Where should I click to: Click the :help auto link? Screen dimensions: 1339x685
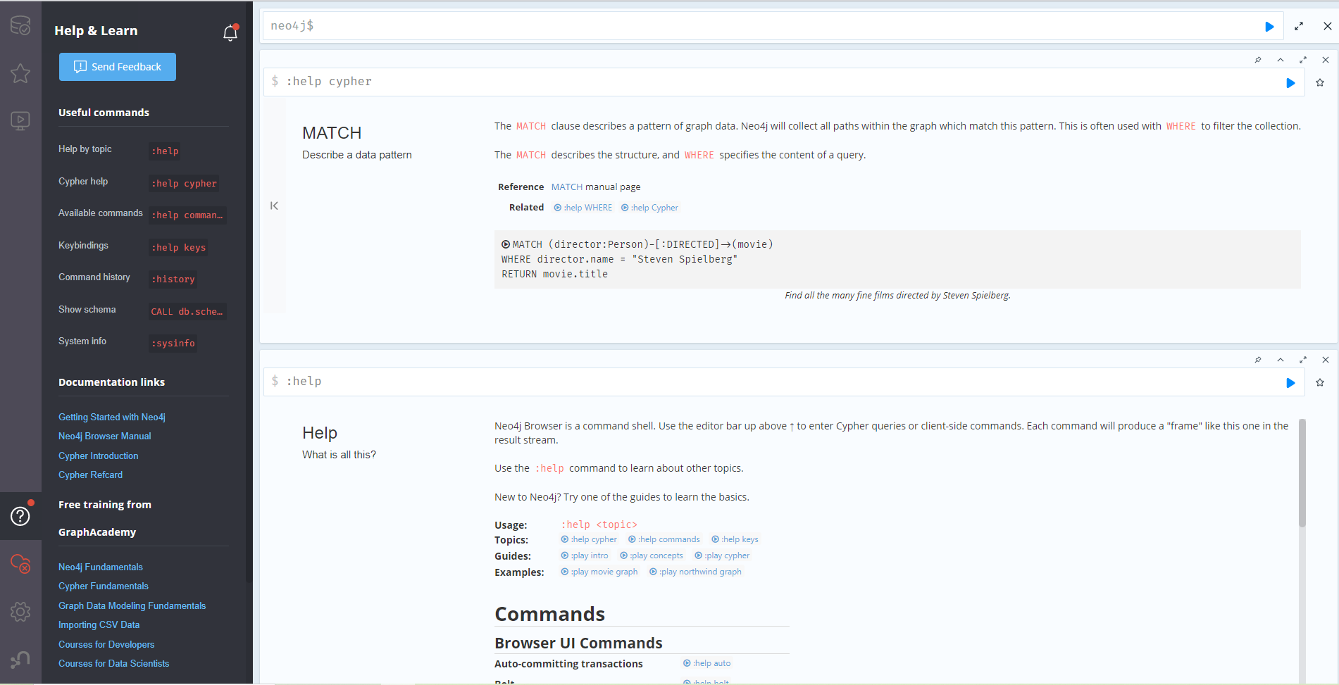(707, 663)
